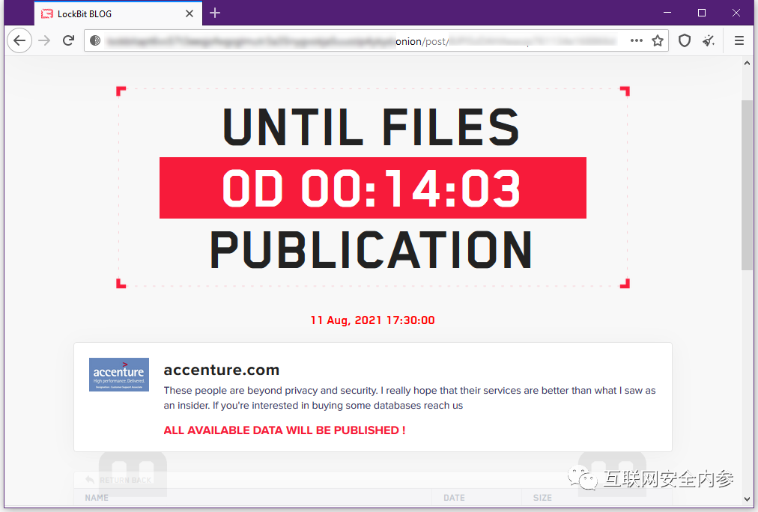
Task: Click the forward navigation arrow
Action: (44, 40)
